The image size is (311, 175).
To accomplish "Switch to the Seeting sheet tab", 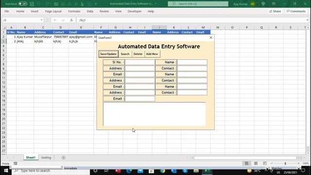I will point(46,157).
